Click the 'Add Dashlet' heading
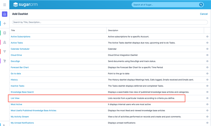The width and height of the screenshot is (211, 126). coord(20,14)
